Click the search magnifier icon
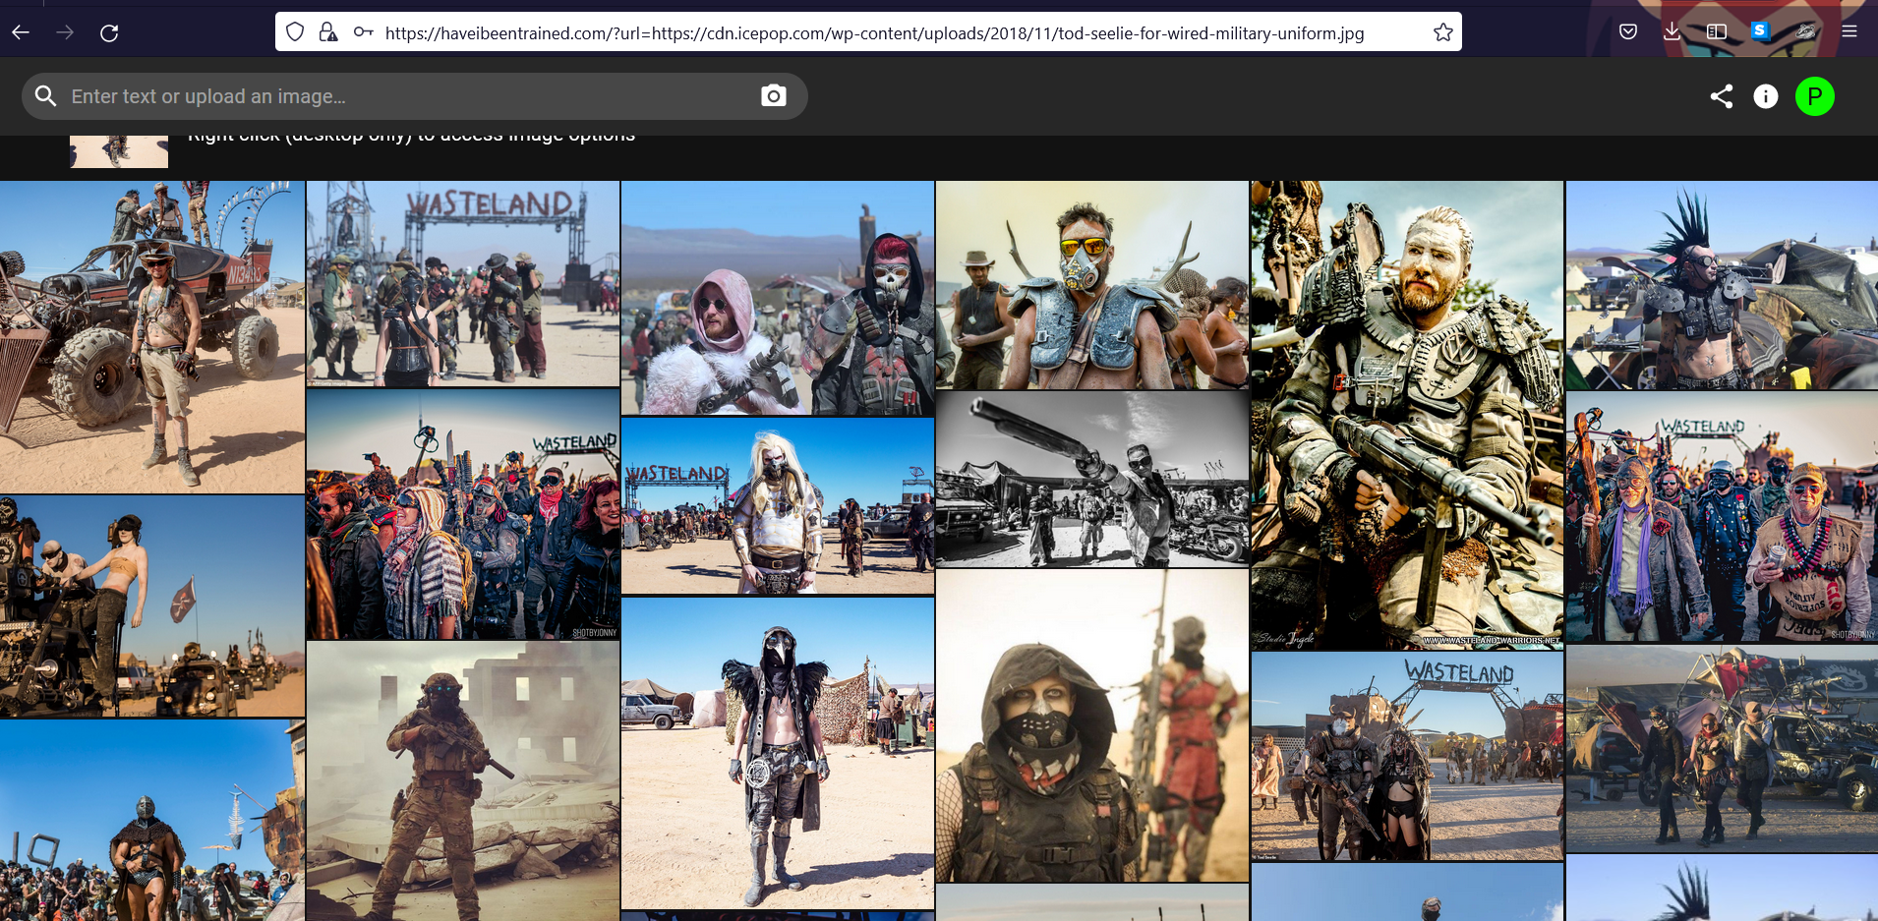 pos(45,95)
